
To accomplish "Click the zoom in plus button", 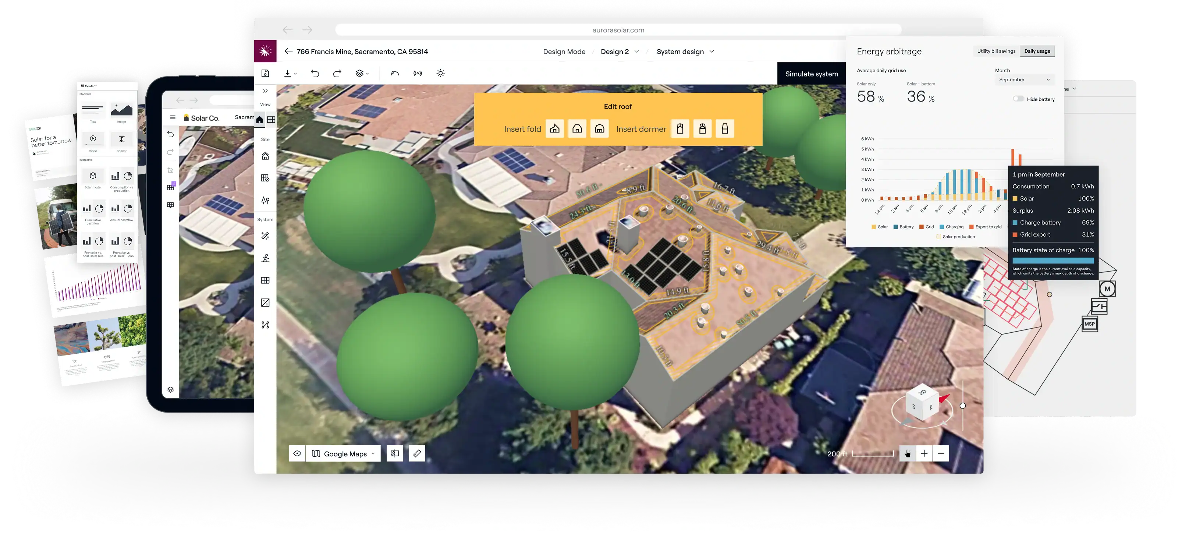I will point(924,454).
